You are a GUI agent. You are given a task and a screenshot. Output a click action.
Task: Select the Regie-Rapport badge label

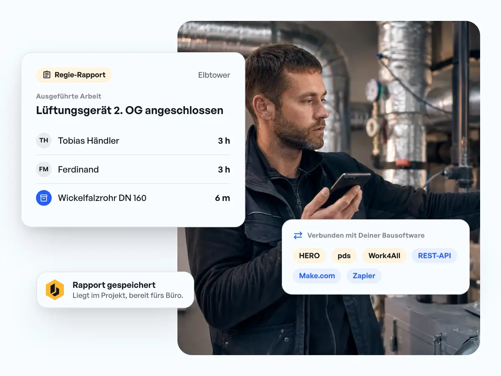[80, 75]
